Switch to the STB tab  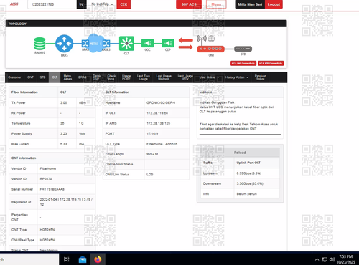(x=42, y=77)
